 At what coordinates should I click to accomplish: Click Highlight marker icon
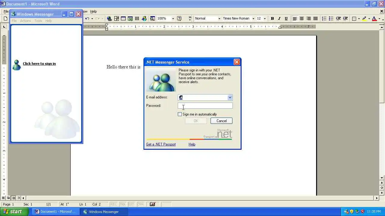coord(364,19)
